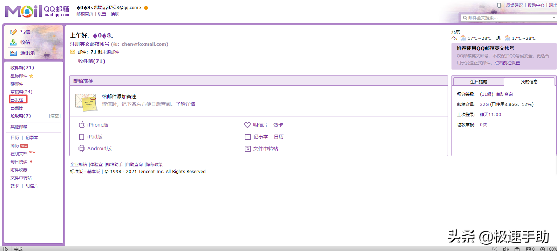557x251 pixels.
Task: Click the 基本版 footer link
Action: (94, 171)
